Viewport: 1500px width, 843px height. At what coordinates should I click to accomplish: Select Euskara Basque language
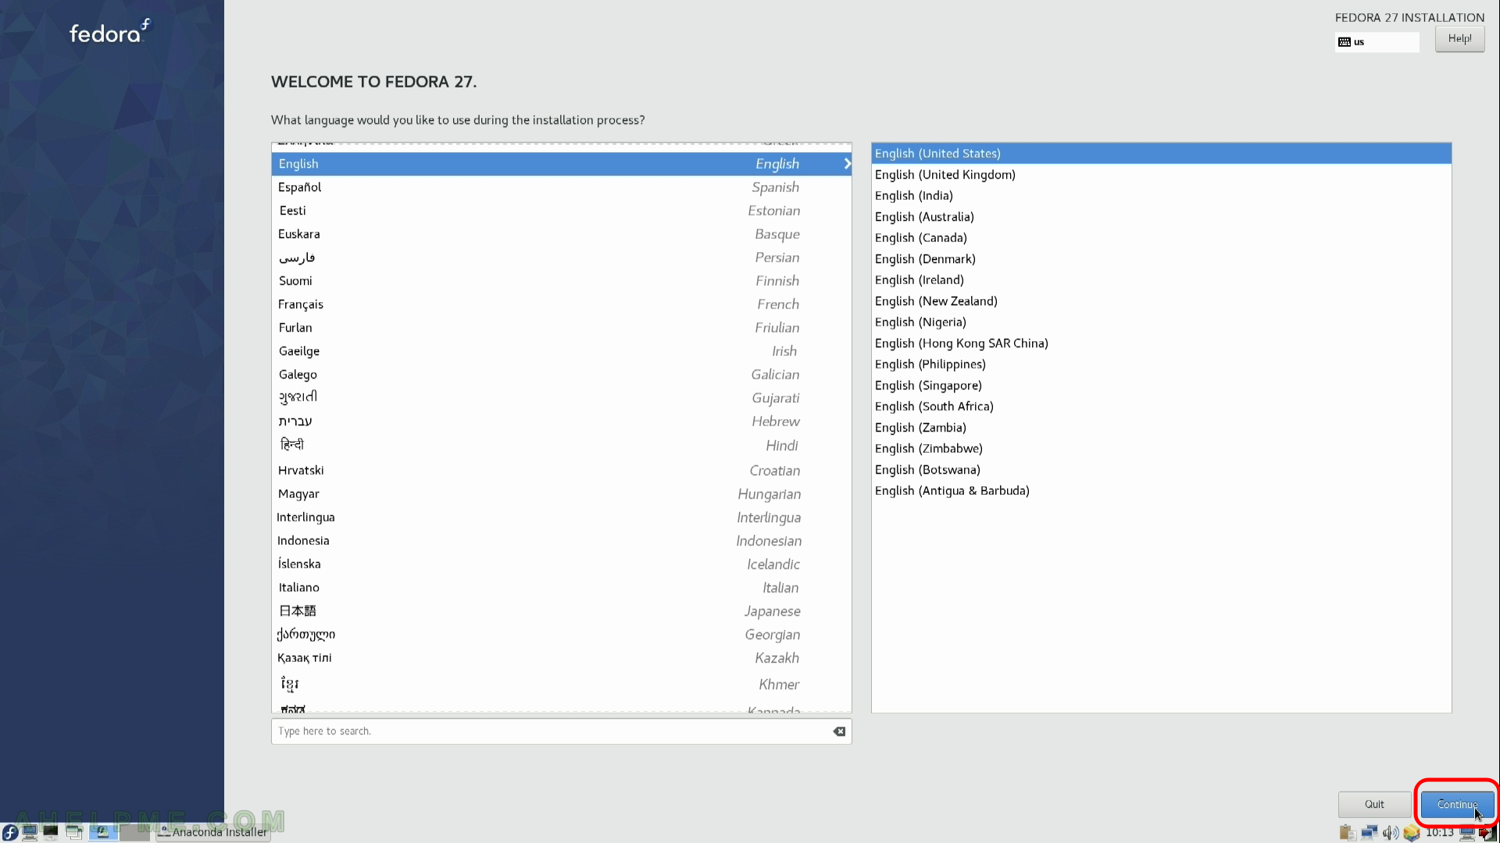pos(561,234)
